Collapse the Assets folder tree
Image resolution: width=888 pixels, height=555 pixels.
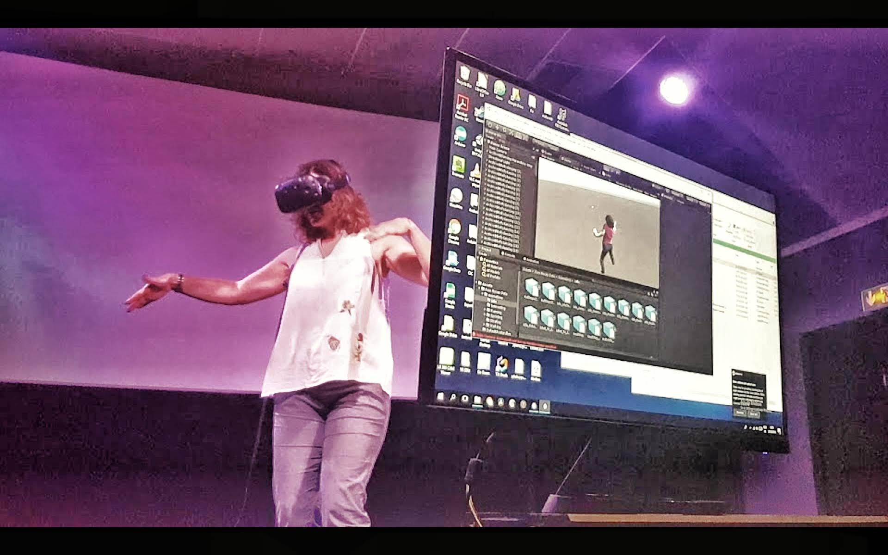pos(477,282)
